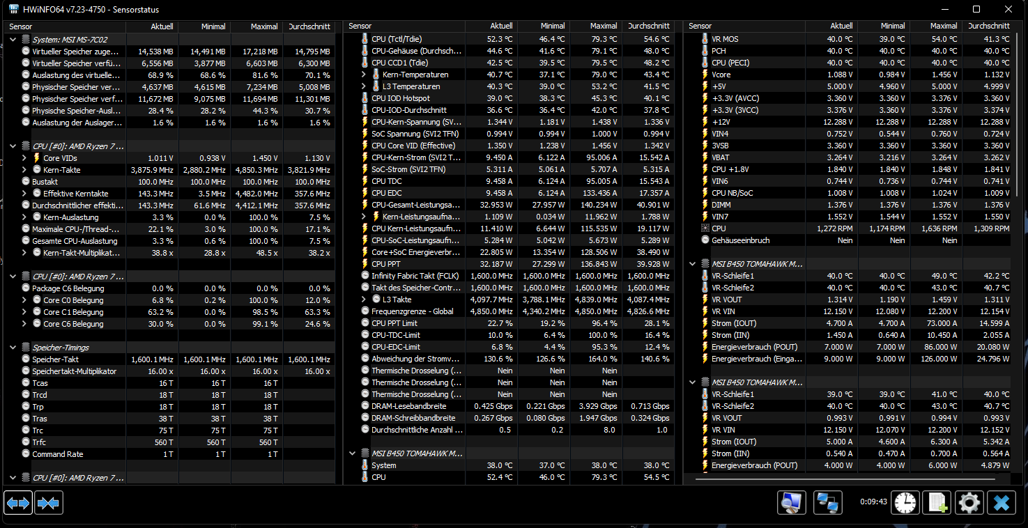Click the 1,272 RPM current fan value
1028x528 pixels.
pos(835,228)
